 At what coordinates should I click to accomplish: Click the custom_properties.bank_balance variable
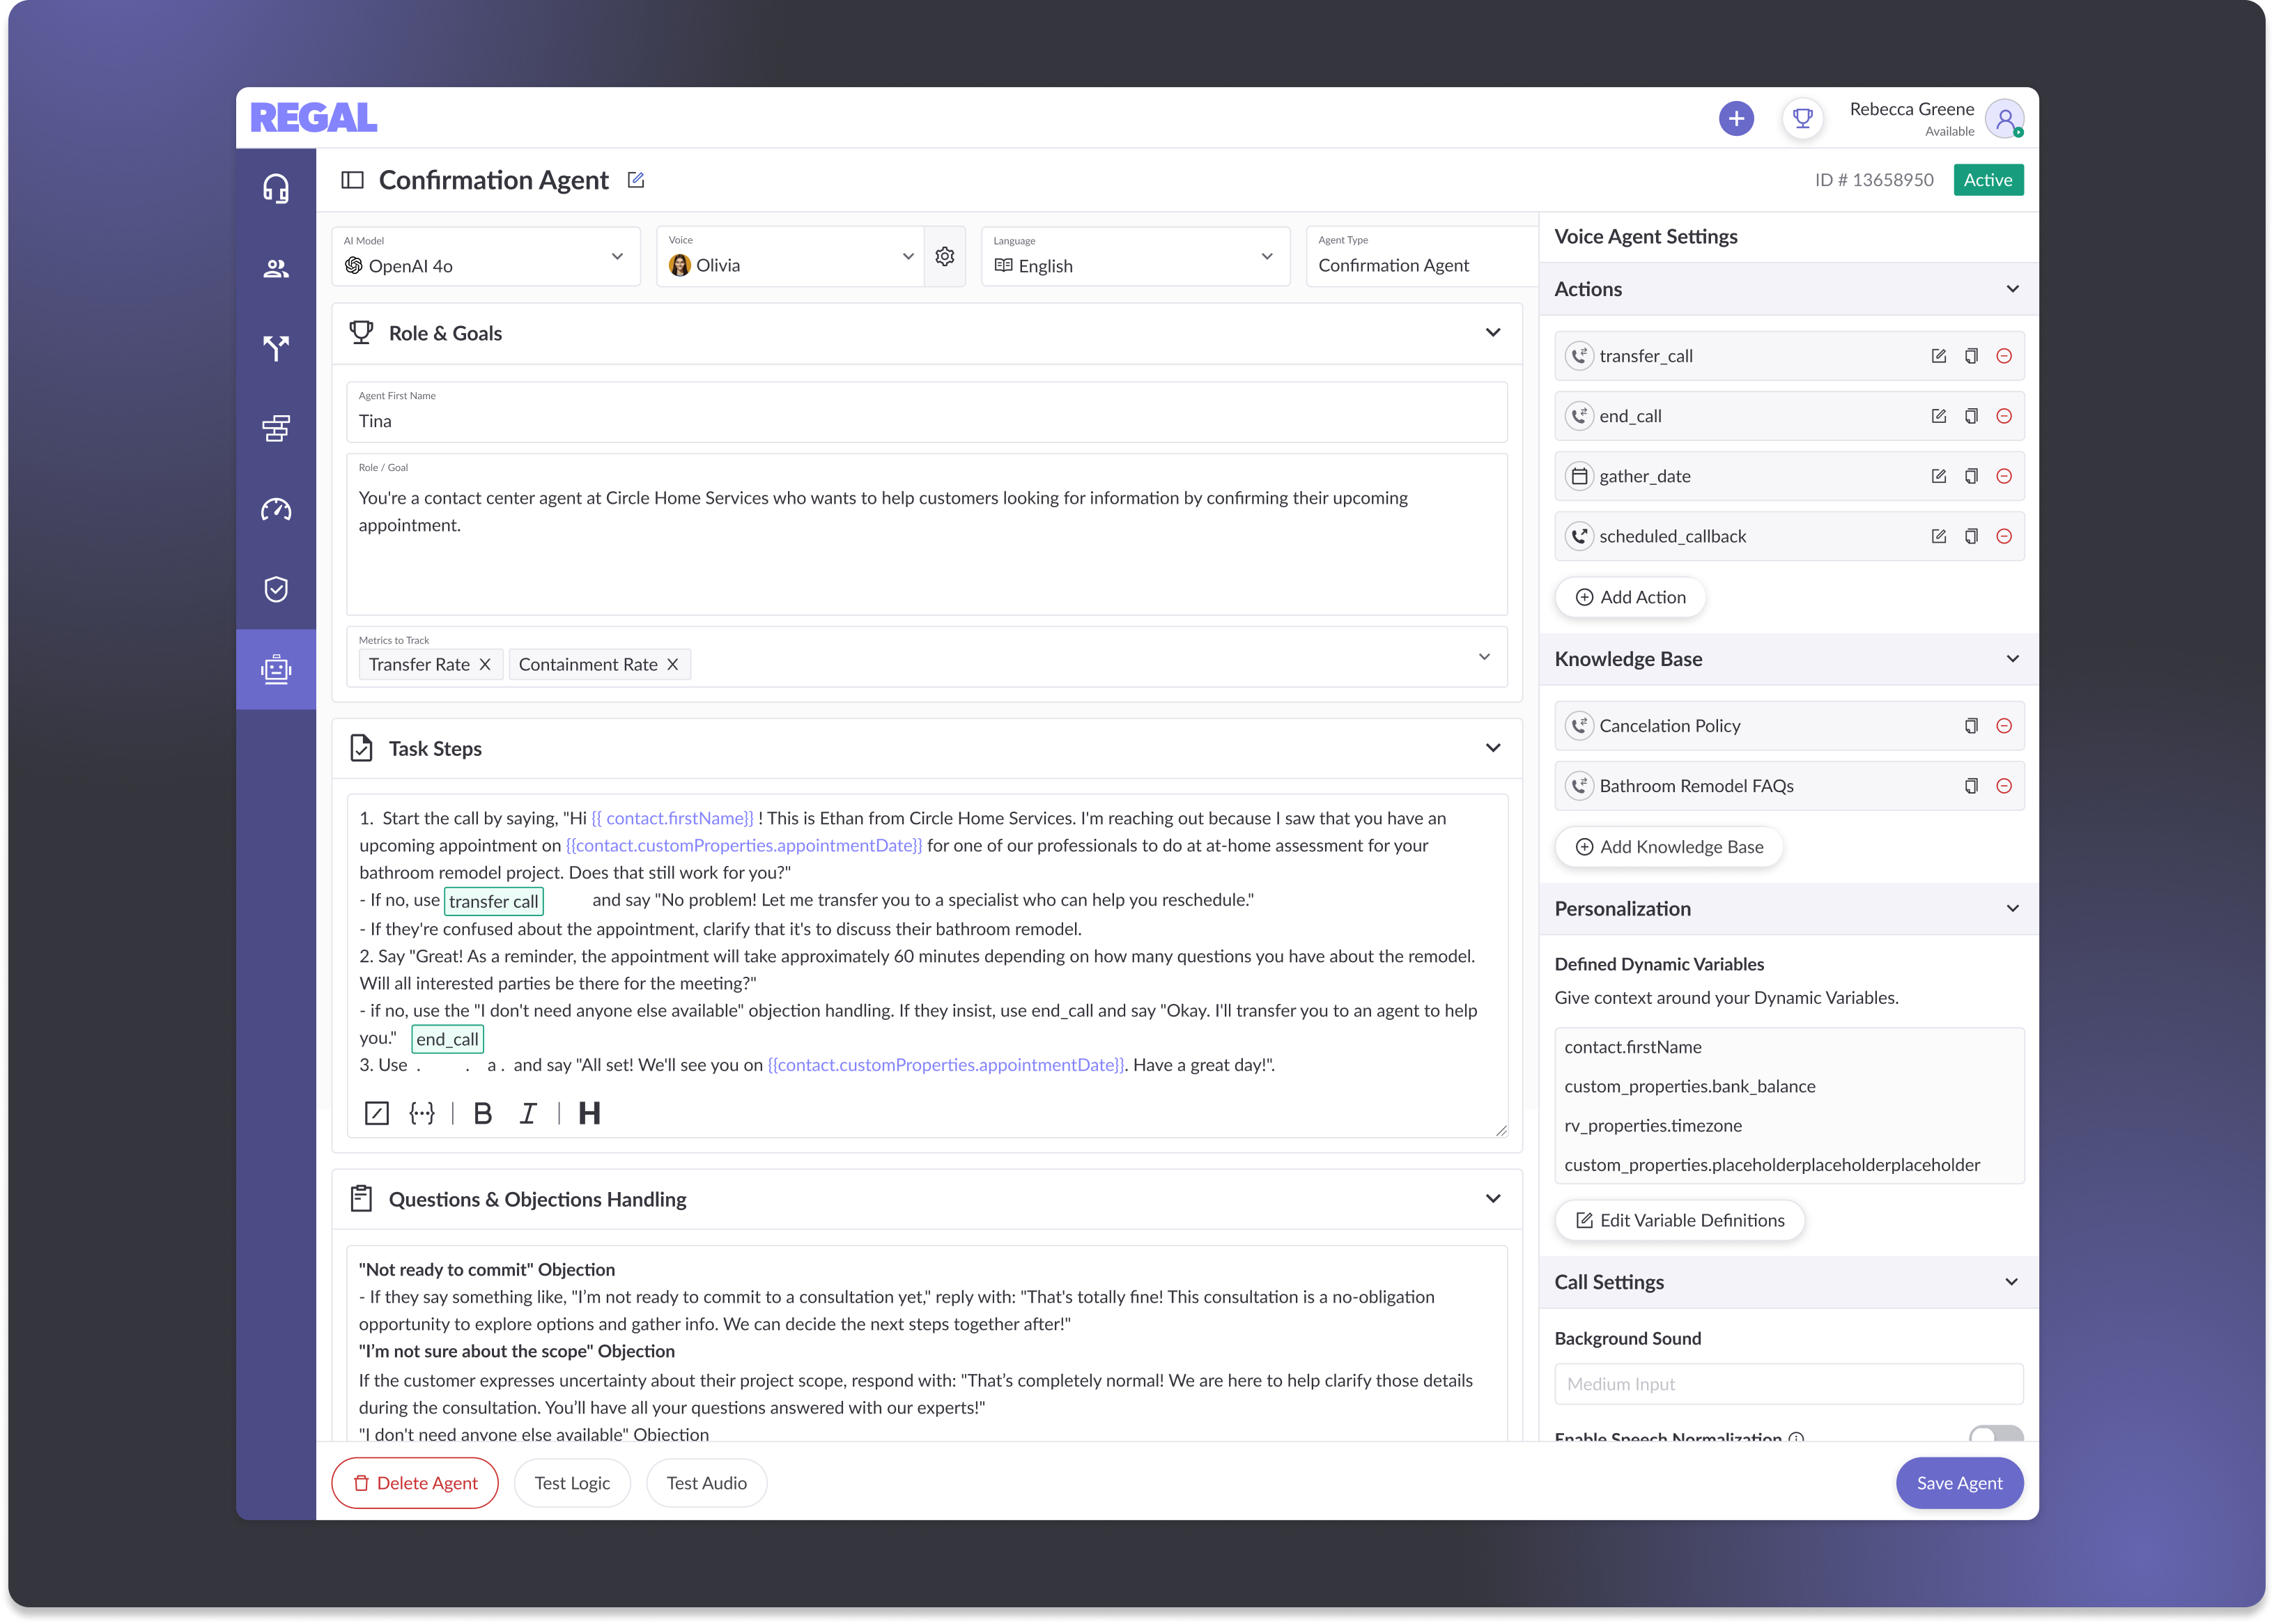[1690, 1086]
